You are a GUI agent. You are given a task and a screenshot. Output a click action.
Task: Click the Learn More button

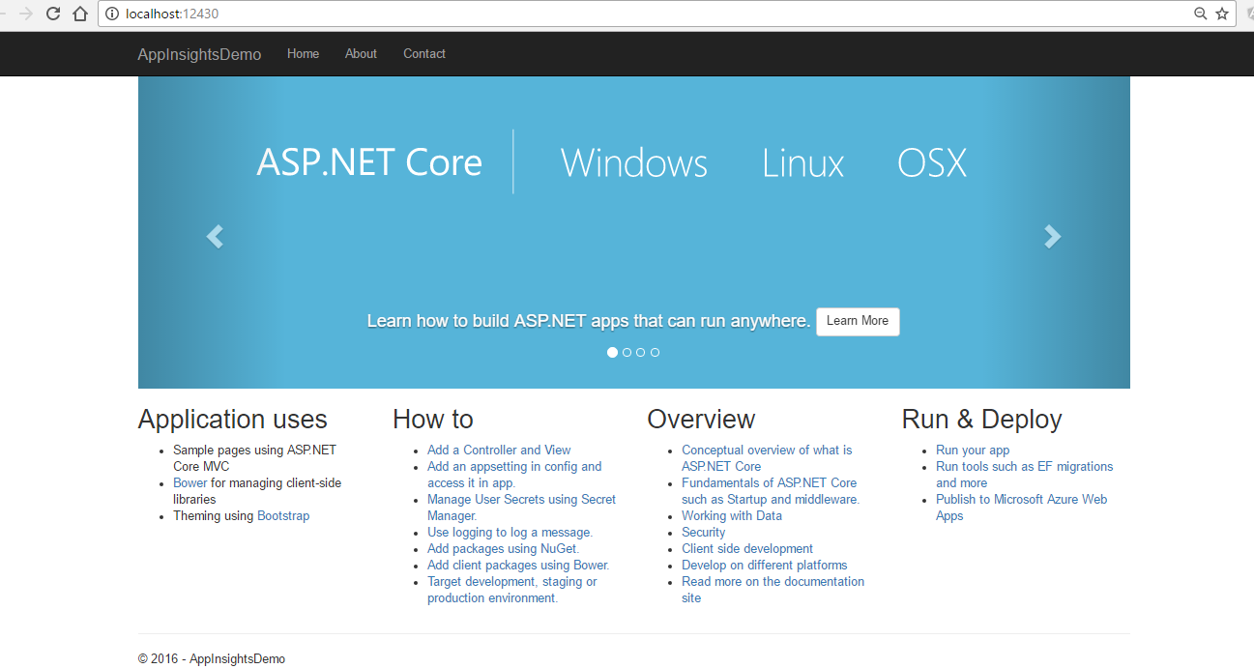click(x=858, y=321)
